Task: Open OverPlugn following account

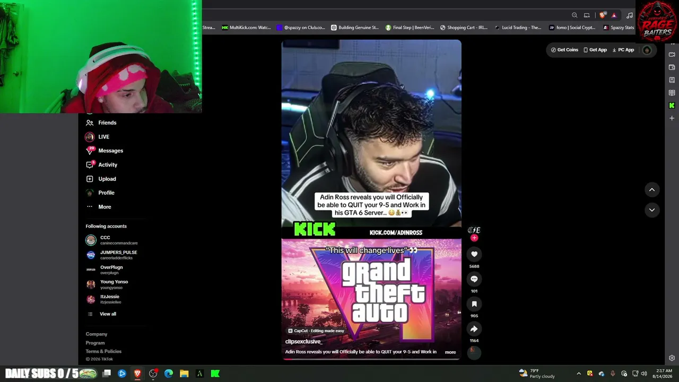Action: (105, 270)
